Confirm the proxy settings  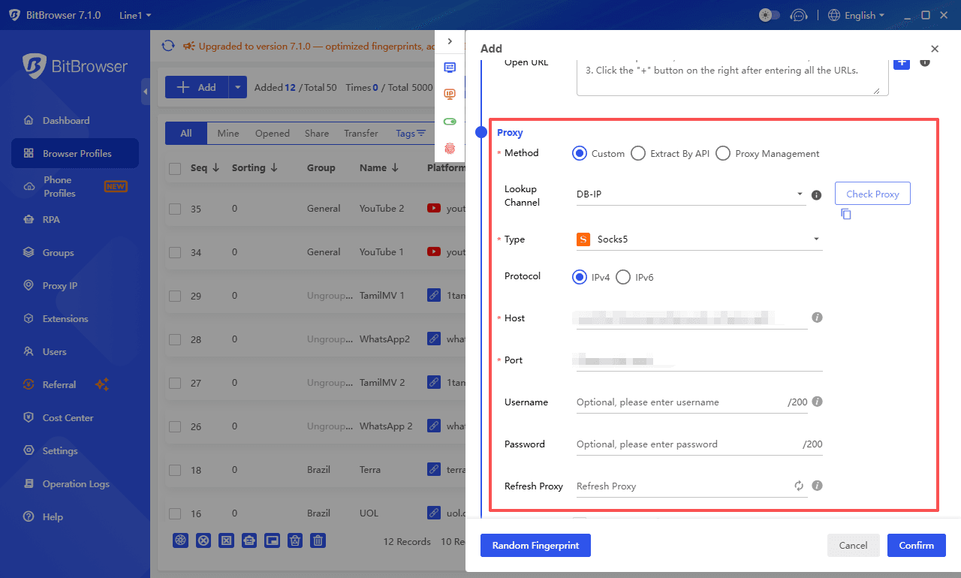pyautogui.click(x=916, y=545)
